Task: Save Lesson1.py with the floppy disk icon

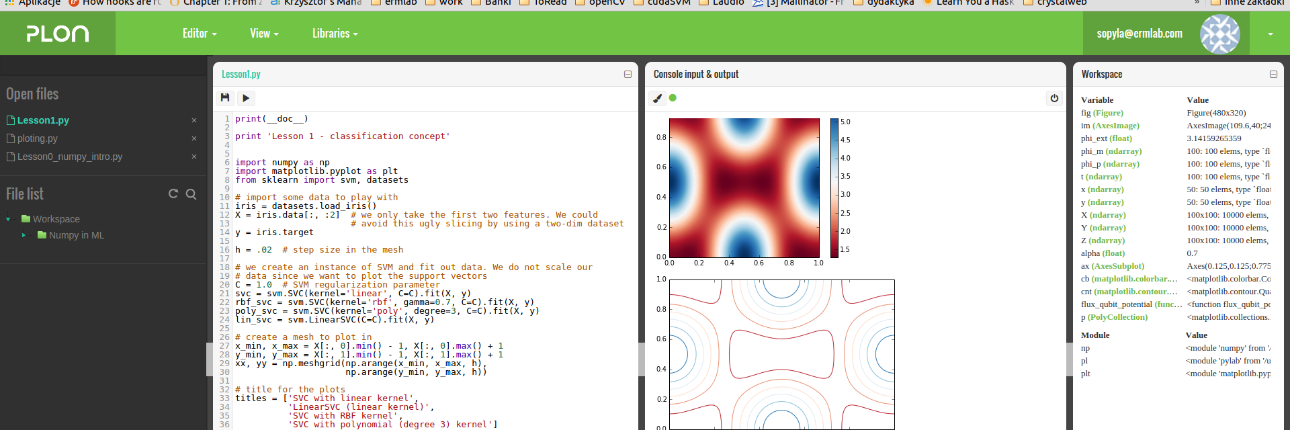Action: pyautogui.click(x=225, y=98)
